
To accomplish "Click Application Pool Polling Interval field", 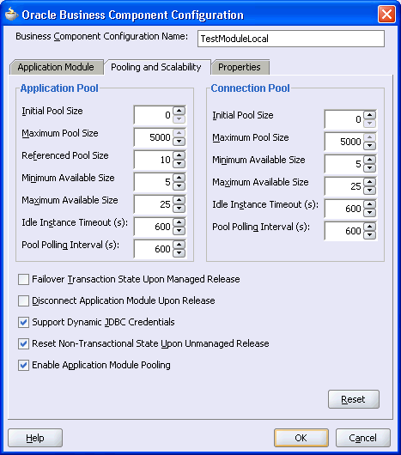I will 154,249.
